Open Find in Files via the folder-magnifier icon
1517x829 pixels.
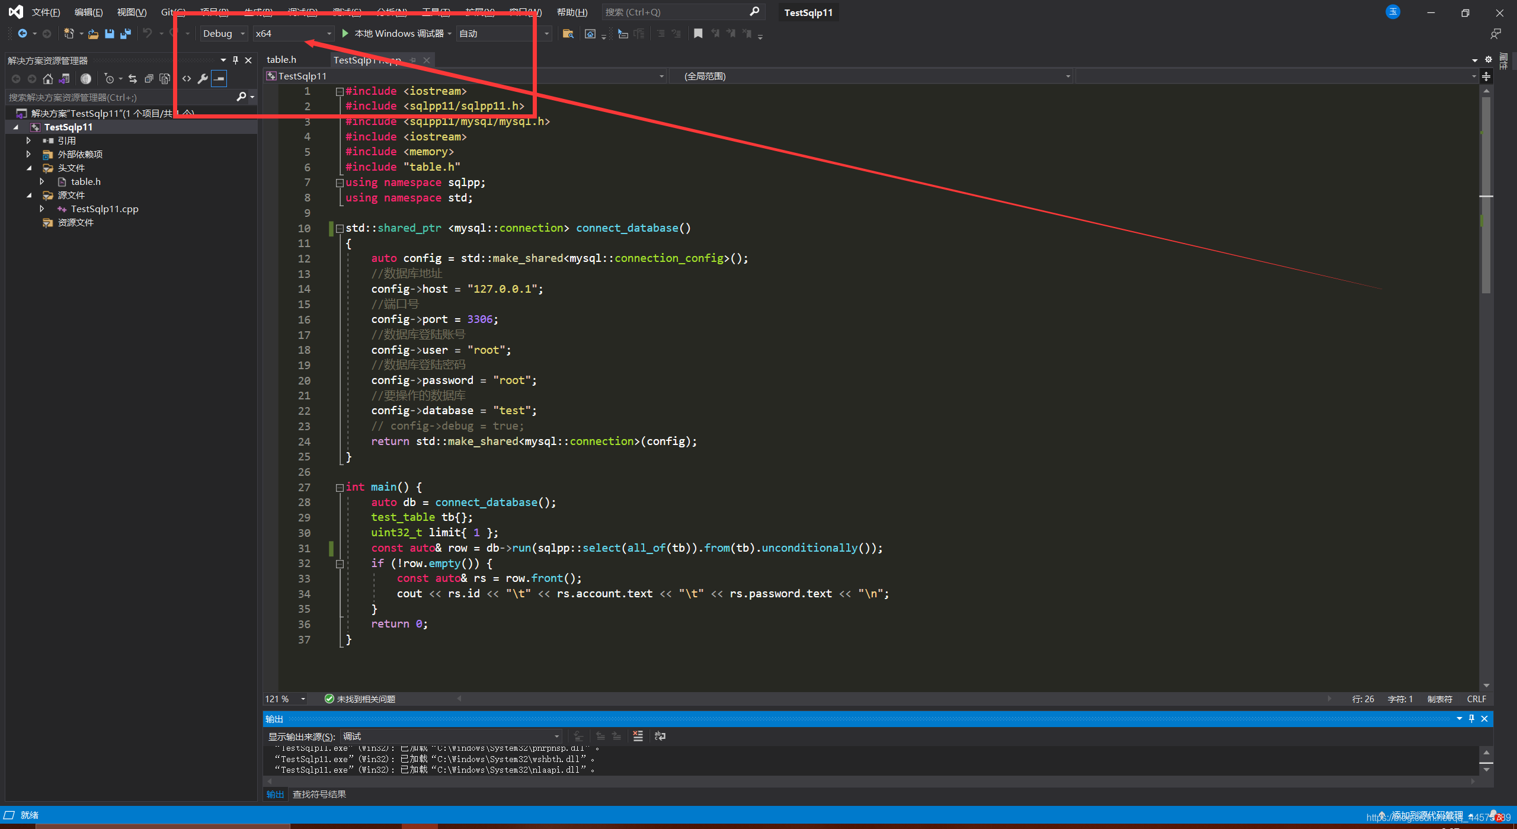[x=568, y=33]
